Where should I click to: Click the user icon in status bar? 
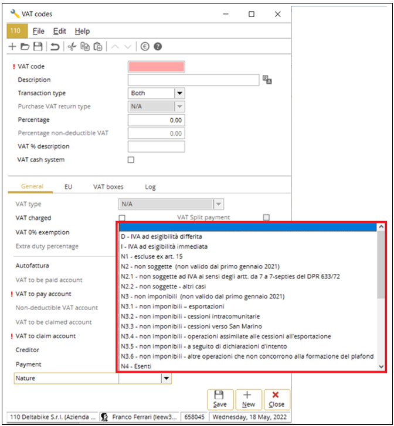pyautogui.click(x=104, y=417)
